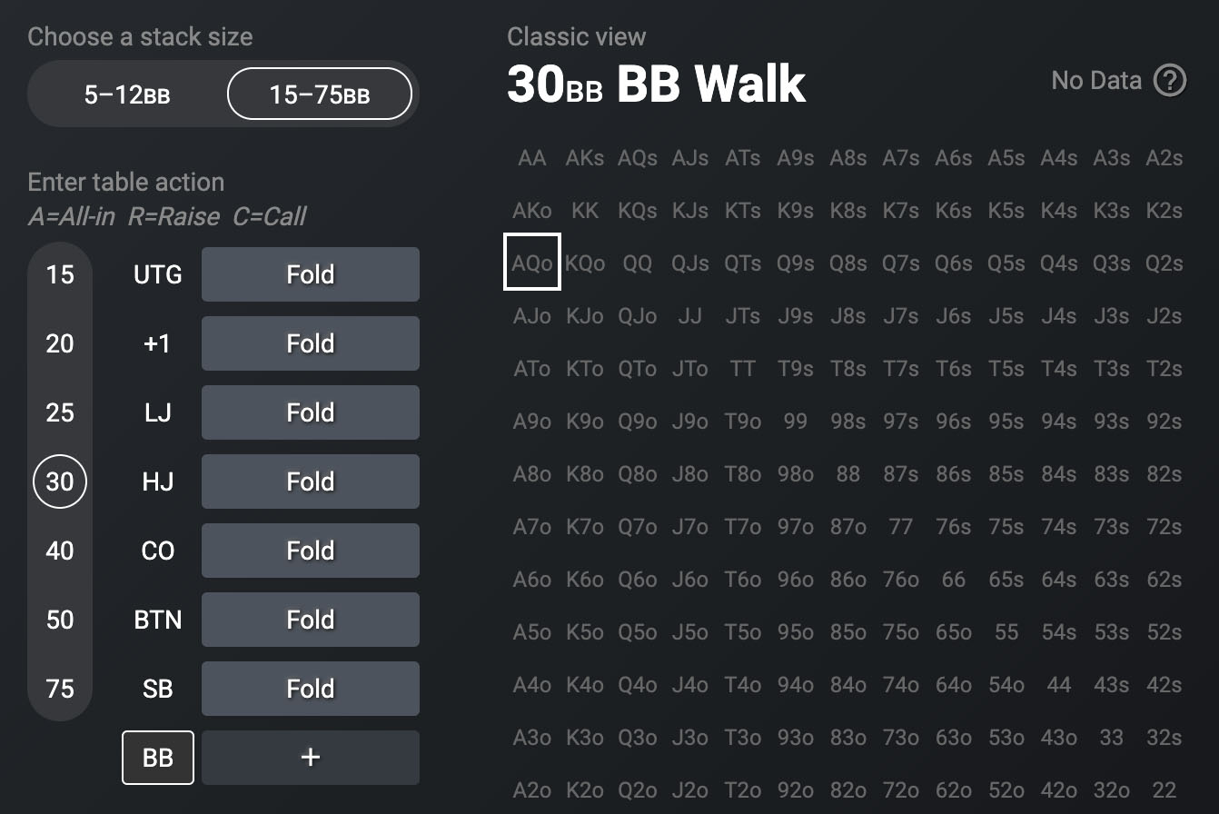Click the Fold button for HJ
This screenshot has height=814, width=1219.
pyautogui.click(x=310, y=481)
